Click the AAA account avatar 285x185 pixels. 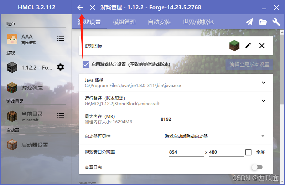[x=12, y=39]
